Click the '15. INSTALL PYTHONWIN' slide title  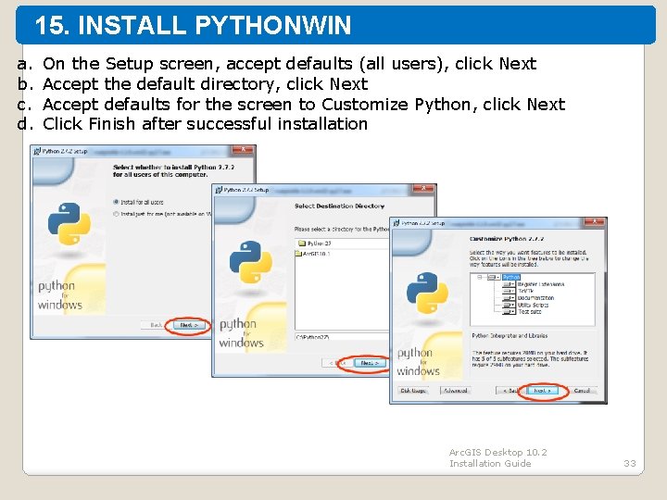[x=193, y=25]
